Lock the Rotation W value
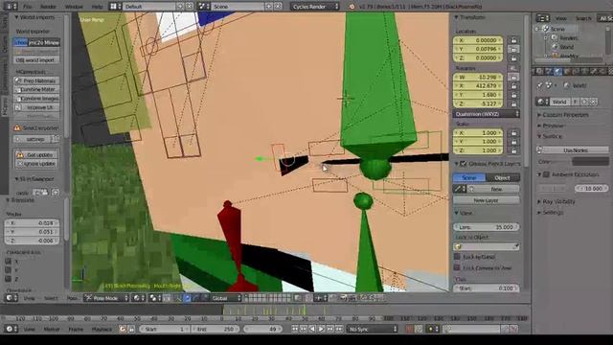613x345 pixels. [x=513, y=77]
